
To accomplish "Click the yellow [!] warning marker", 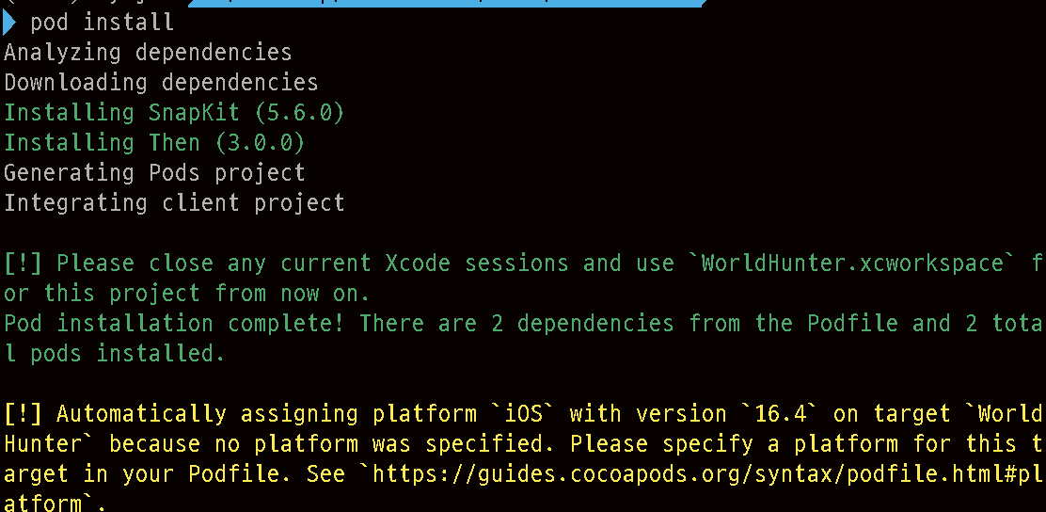I will click(23, 414).
